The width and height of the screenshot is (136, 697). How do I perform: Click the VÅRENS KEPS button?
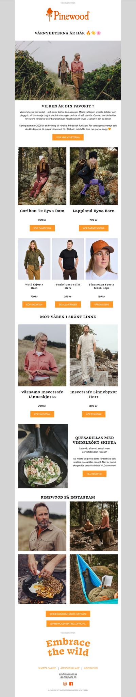tap(101, 304)
